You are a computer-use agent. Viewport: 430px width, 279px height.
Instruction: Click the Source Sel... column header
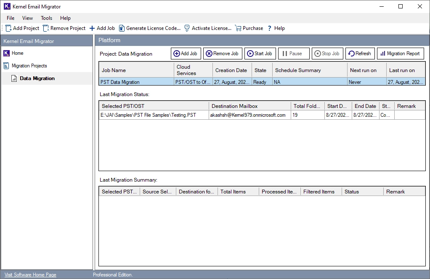[x=158, y=192]
